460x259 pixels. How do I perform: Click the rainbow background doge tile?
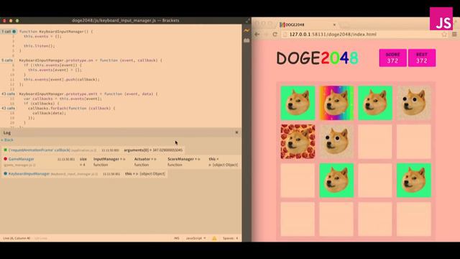point(336,103)
